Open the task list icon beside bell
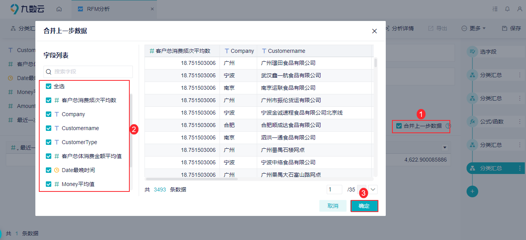Image resolution: width=526 pixels, height=240 pixels. tap(495, 9)
